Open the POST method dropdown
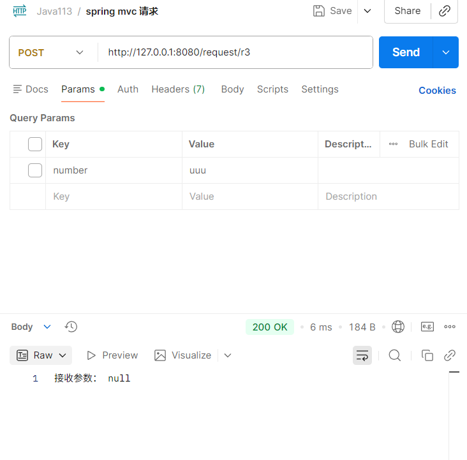467x460 pixels. click(x=50, y=52)
